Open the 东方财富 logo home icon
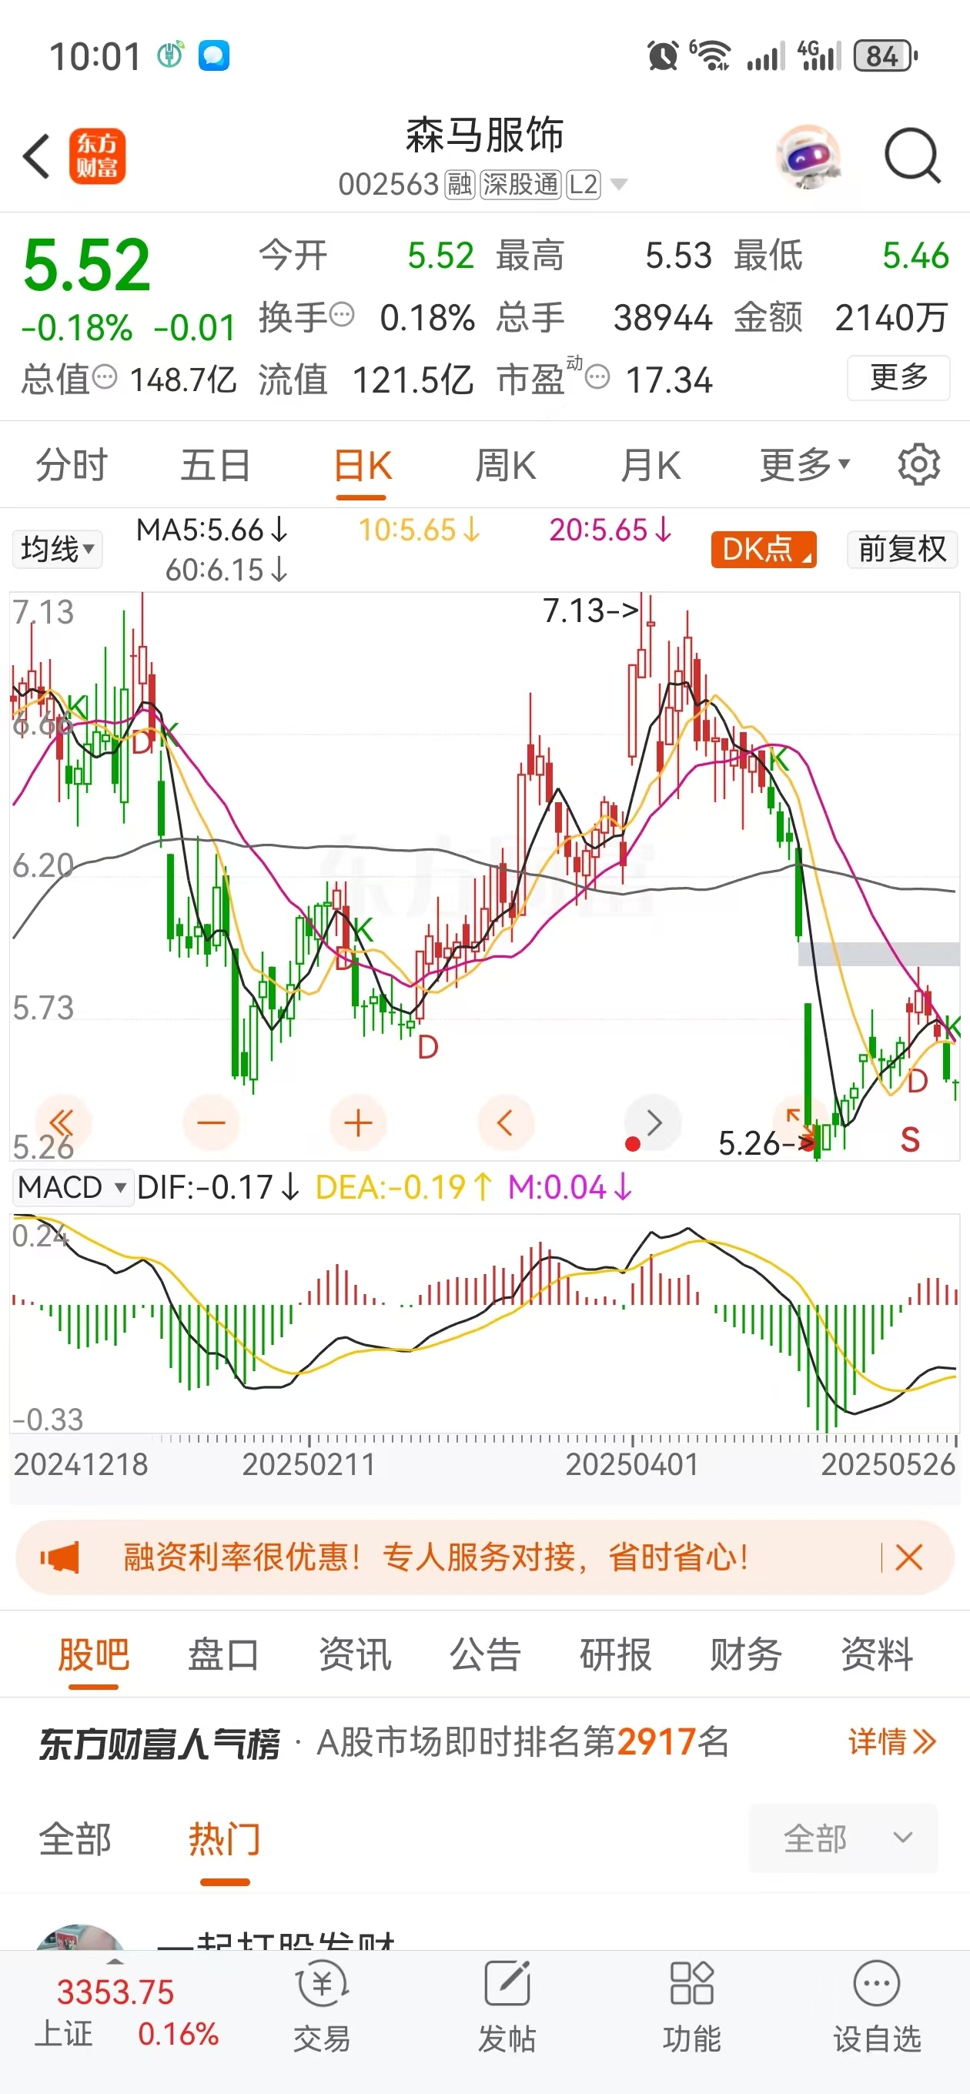This screenshot has width=970, height=2094. [x=98, y=156]
